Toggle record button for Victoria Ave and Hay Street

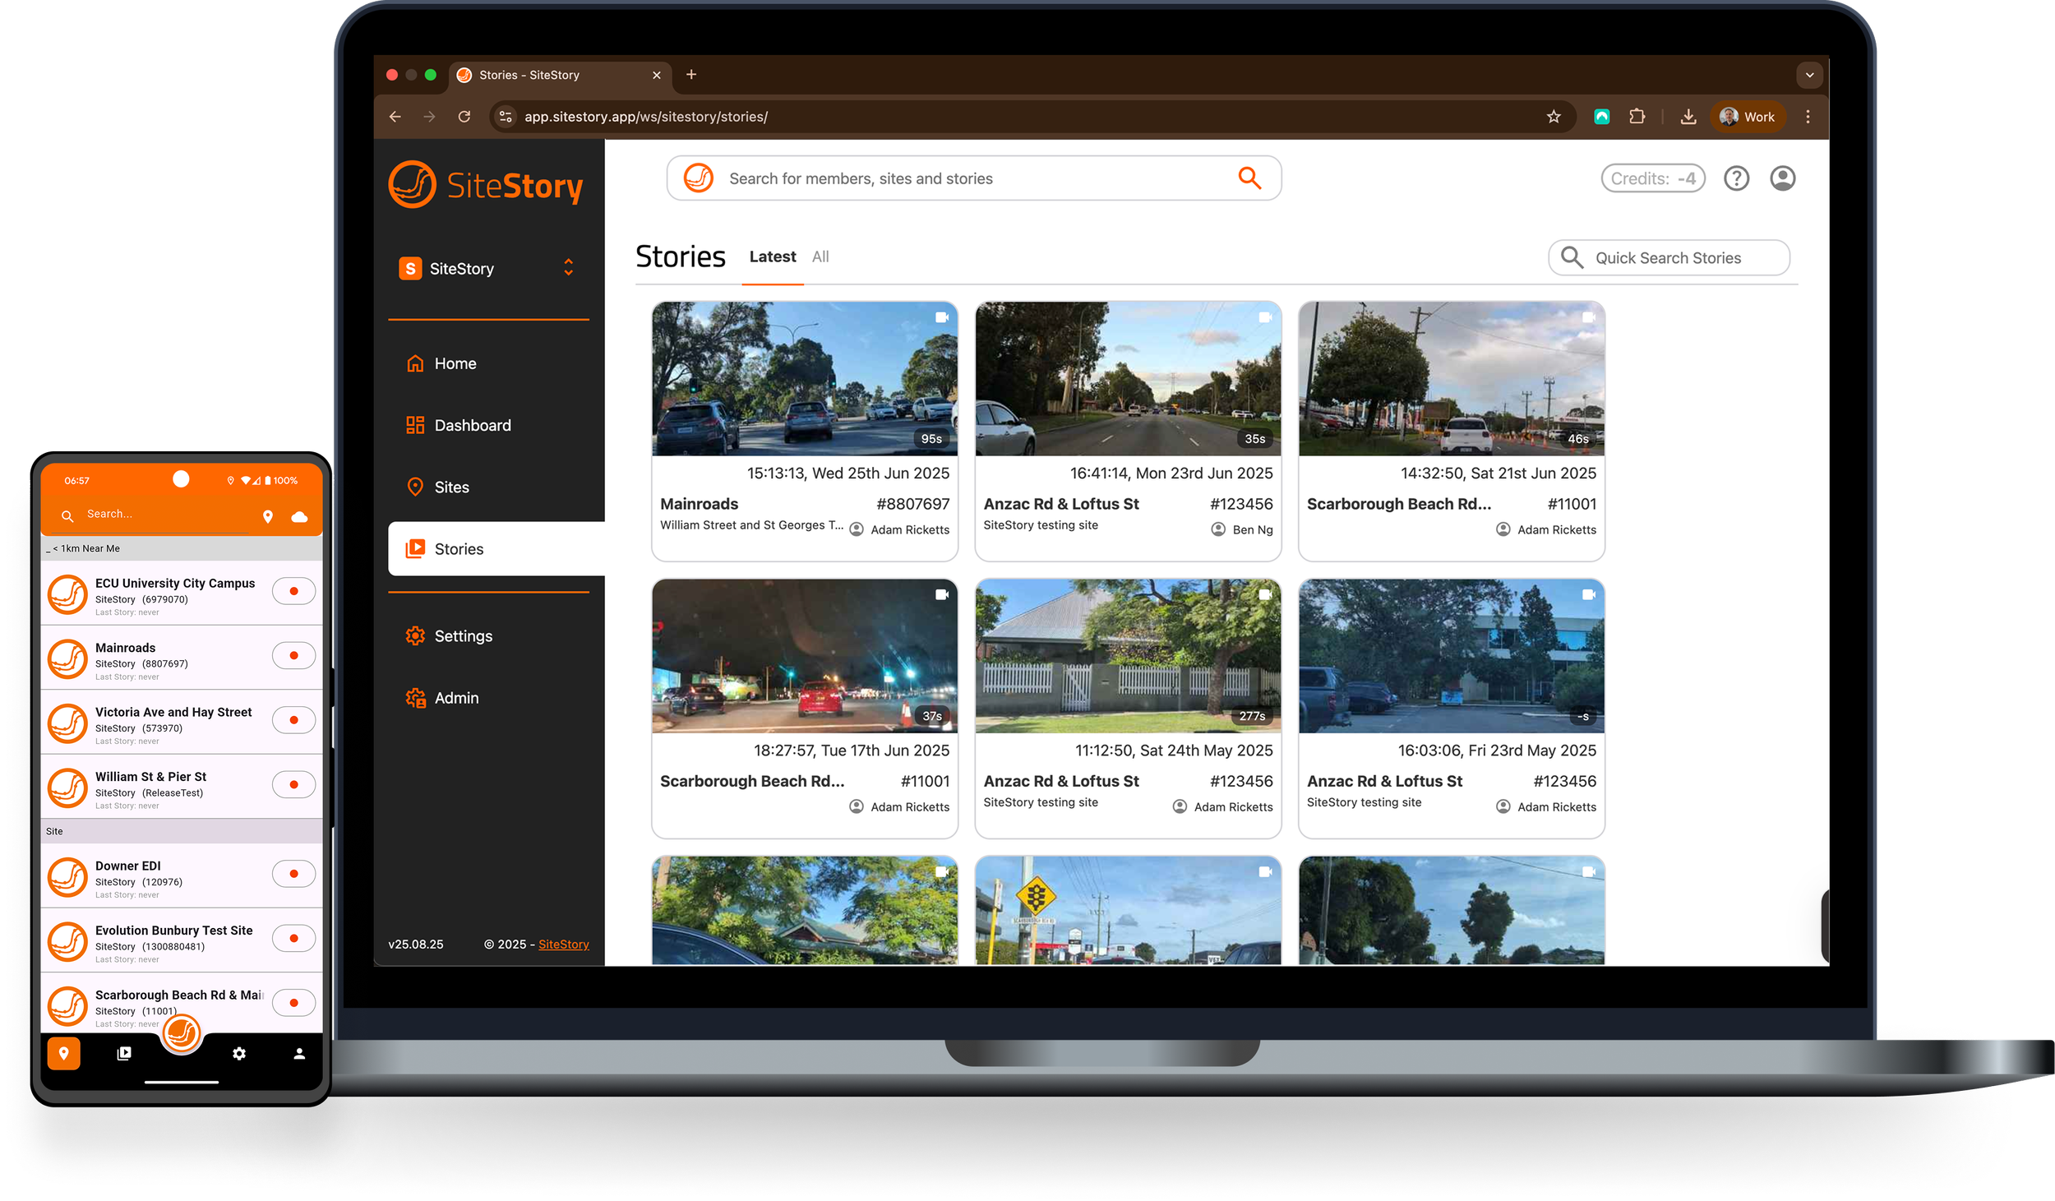[x=293, y=720]
